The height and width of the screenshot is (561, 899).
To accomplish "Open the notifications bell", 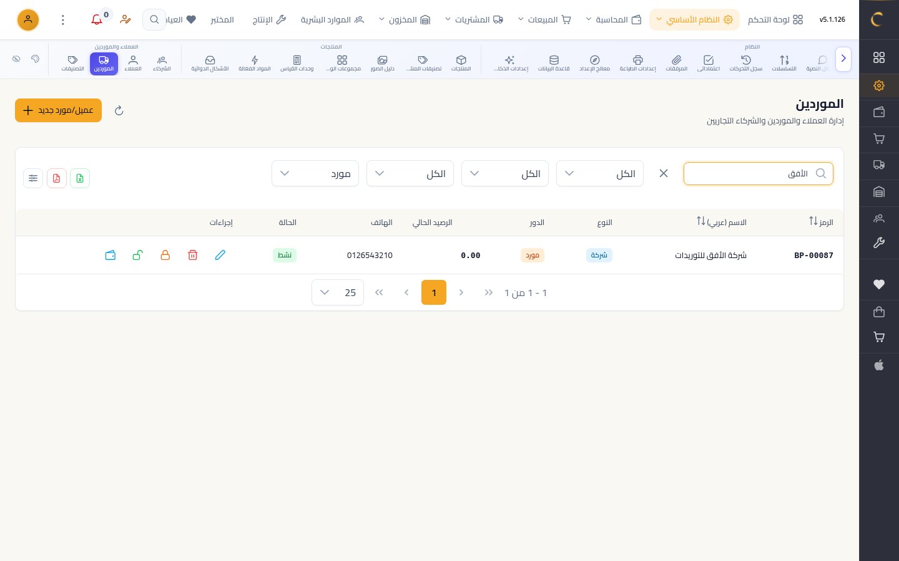I will pos(97,19).
